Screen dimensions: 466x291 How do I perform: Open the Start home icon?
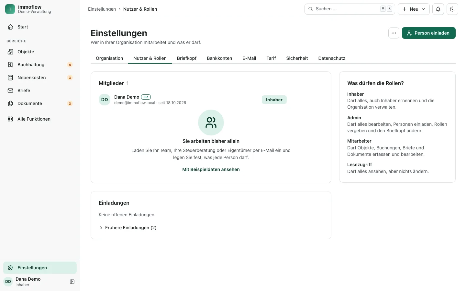point(10,27)
